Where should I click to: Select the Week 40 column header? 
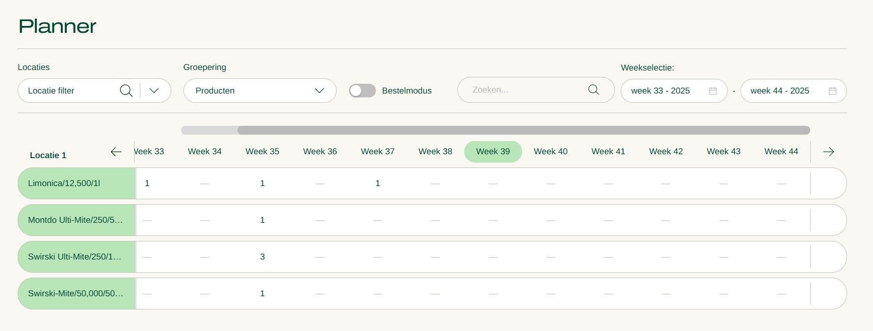pyautogui.click(x=551, y=152)
